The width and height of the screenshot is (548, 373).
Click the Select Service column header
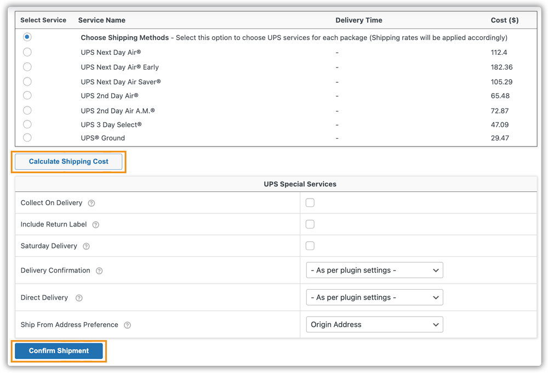(43, 20)
